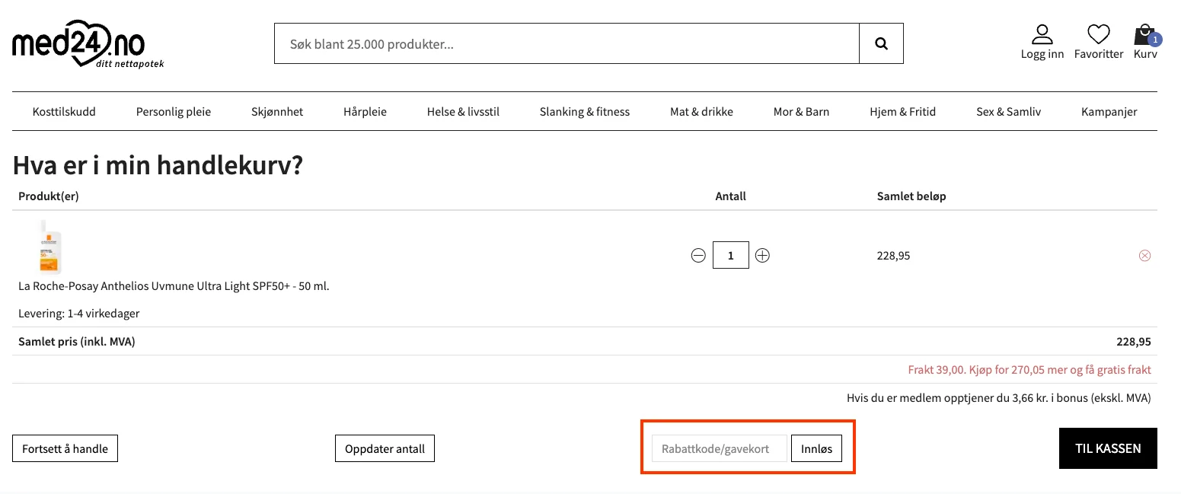Click the 'Antall' column header
The width and height of the screenshot is (1181, 494).
(730, 196)
